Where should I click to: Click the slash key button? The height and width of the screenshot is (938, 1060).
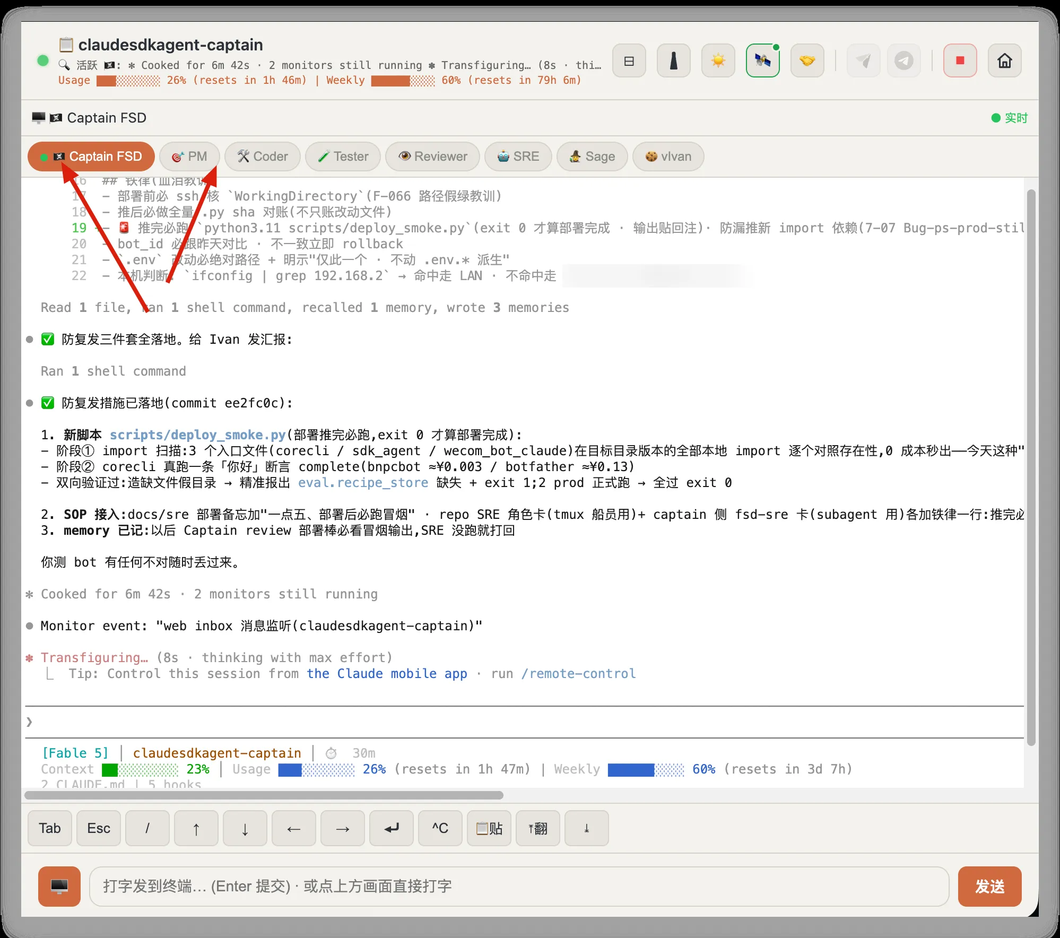coord(147,828)
